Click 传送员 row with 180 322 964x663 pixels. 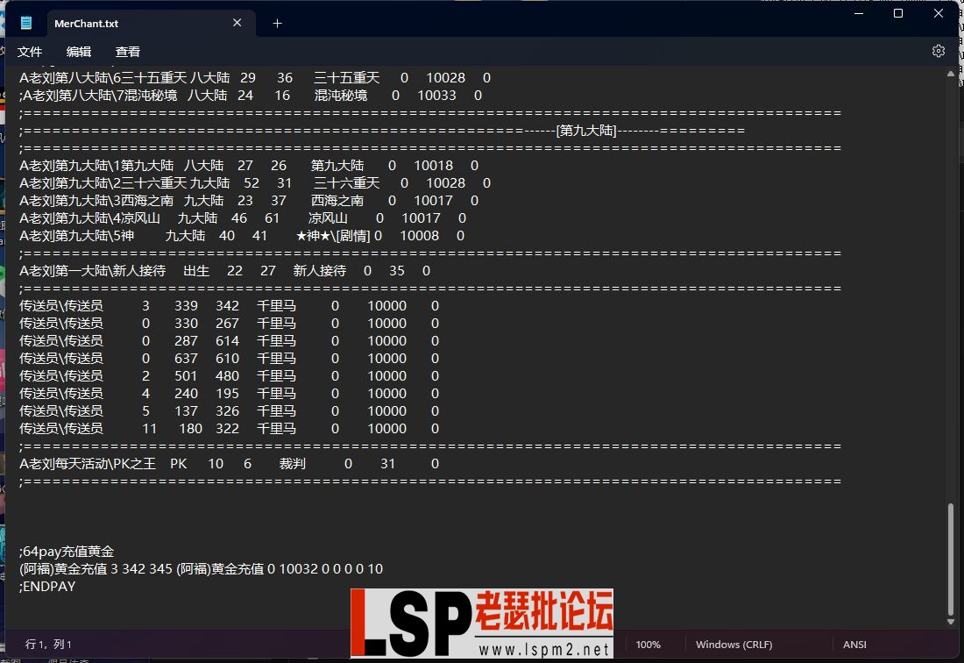[230, 429]
